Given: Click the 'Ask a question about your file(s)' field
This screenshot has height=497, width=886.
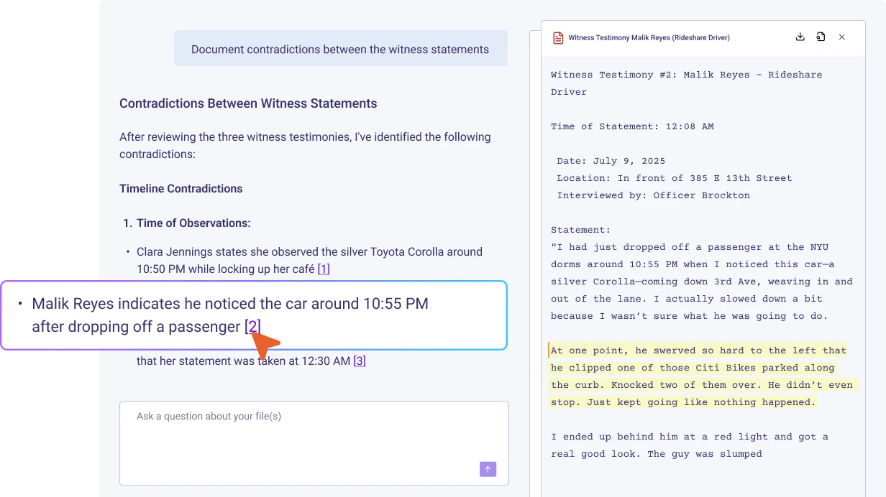Looking at the screenshot, I should tap(314, 417).
